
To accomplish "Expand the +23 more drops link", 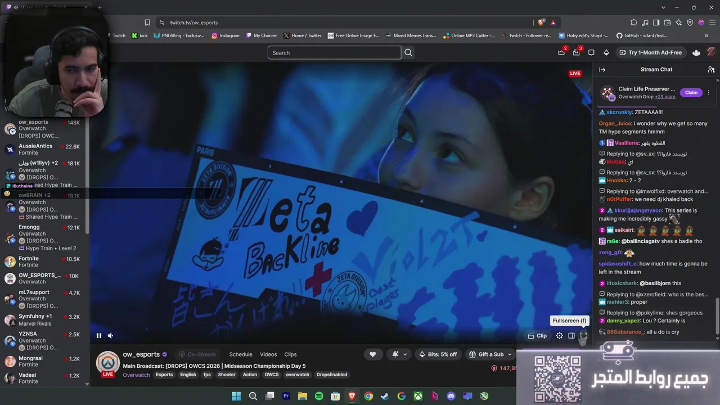I will (665, 97).
